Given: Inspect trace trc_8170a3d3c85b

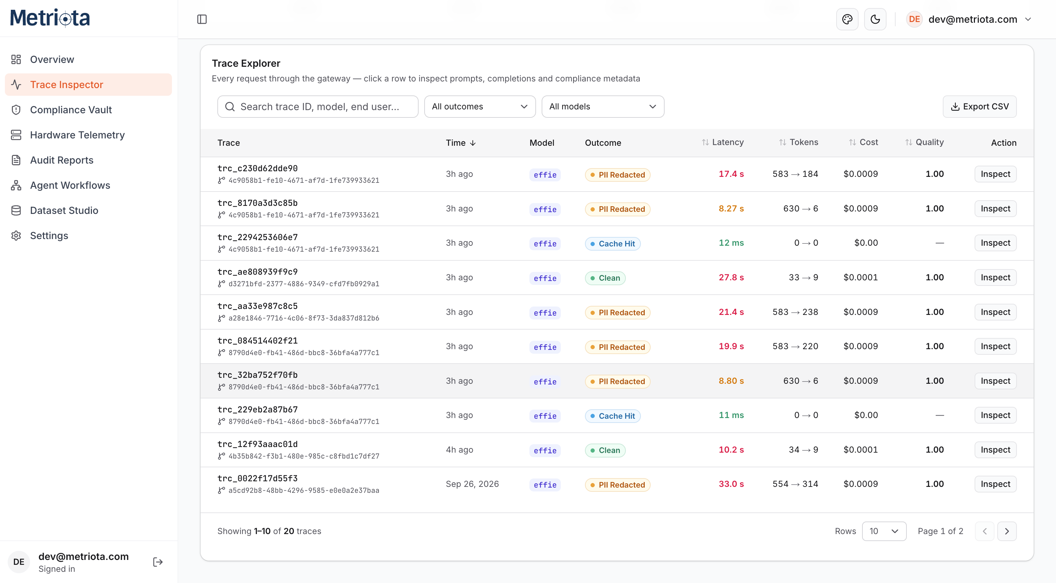Looking at the screenshot, I should (995, 209).
